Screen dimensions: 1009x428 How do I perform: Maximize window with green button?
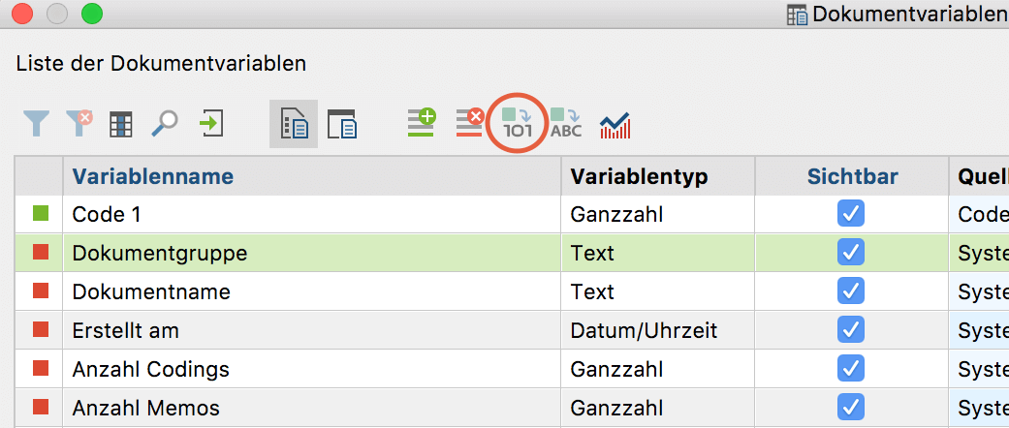pyautogui.click(x=92, y=13)
